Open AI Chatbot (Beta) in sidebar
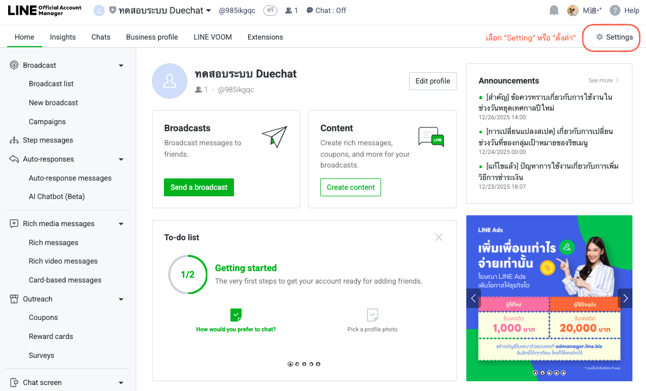This screenshot has width=646, height=391. tap(57, 197)
